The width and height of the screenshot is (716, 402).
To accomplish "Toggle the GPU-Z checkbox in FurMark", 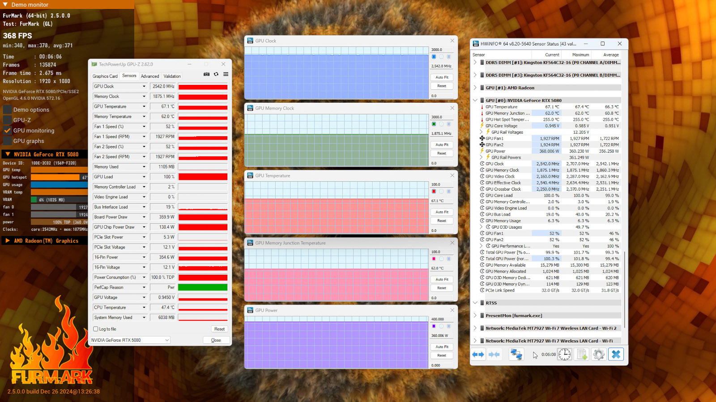I will 7,120.
